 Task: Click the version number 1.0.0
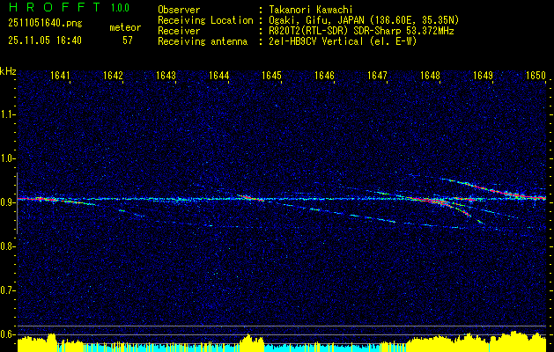(120, 8)
